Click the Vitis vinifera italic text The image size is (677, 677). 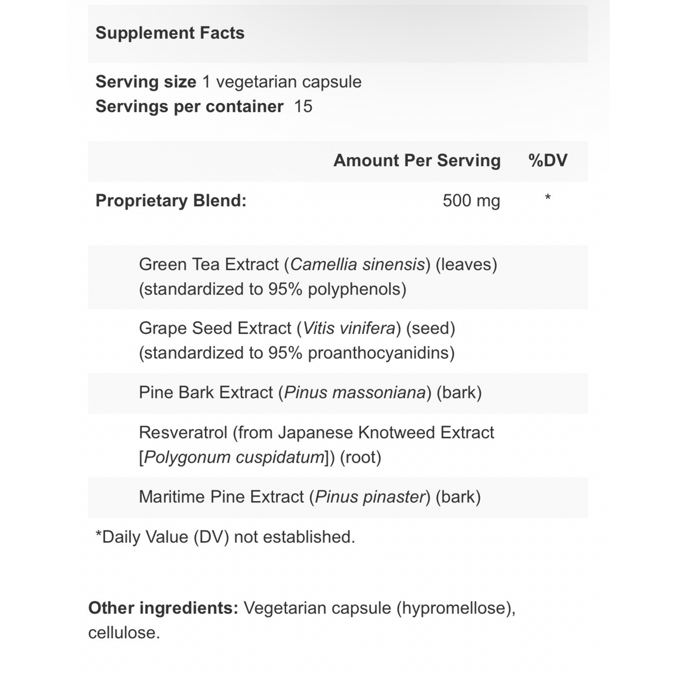[349, 328]
